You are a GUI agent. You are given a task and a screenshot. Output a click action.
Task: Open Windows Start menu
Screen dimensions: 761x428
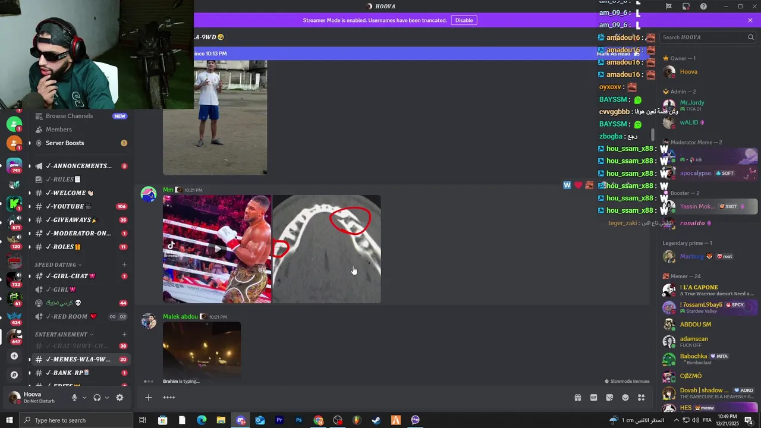pos(9,420)
